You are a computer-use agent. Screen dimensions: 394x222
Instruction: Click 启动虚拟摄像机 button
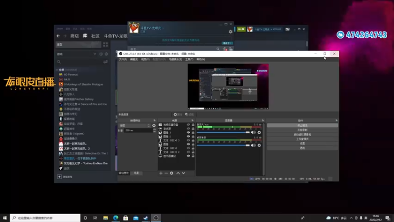click(302, 134)
